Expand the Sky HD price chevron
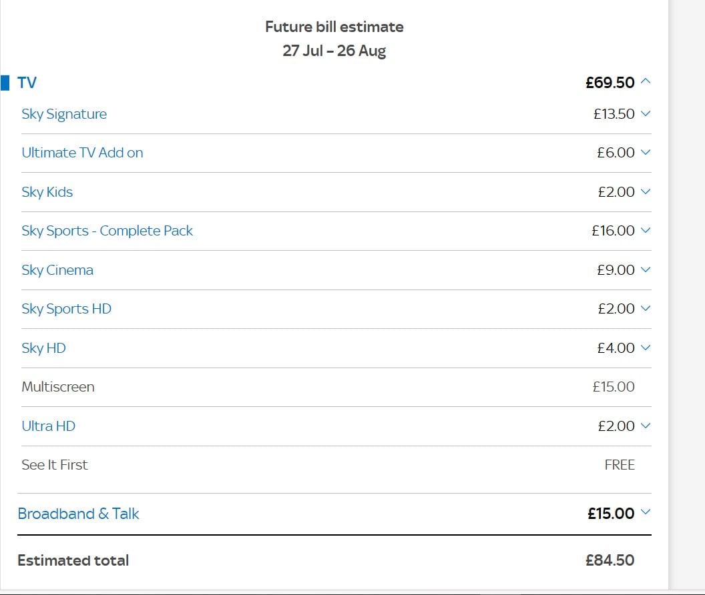The width and height of the screenshot is (705, 595). [x=646, y=348]
